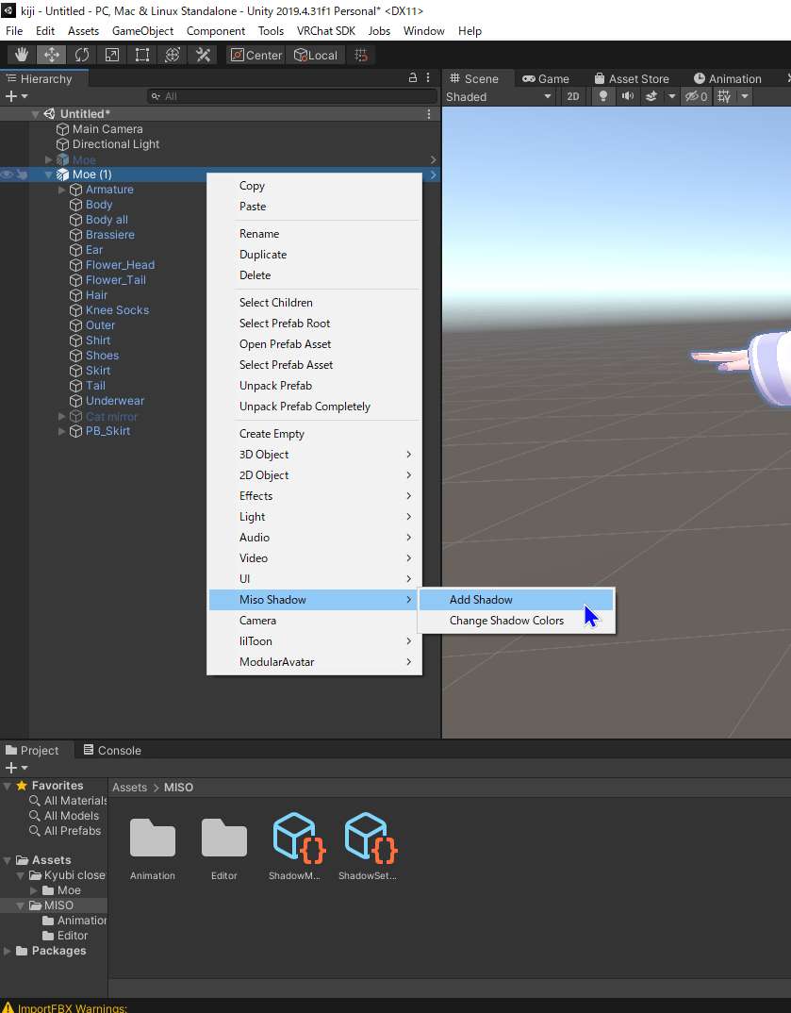The height and width of the screenshot is (1013, 791).
Task: Toggle pivot Center button
Action: click(257, 55)
